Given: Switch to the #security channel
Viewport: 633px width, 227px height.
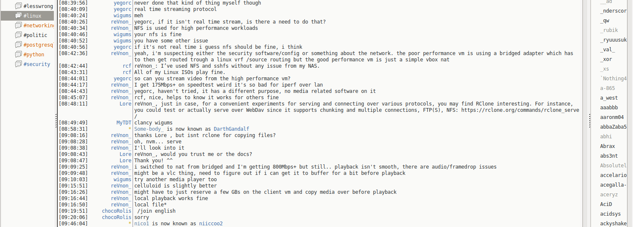Looking at the screenshot, I should pyautogui.click(x=37, y=64).
